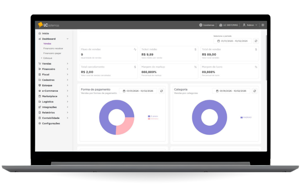Click the LC SISTEMAS company building icon

221,25
